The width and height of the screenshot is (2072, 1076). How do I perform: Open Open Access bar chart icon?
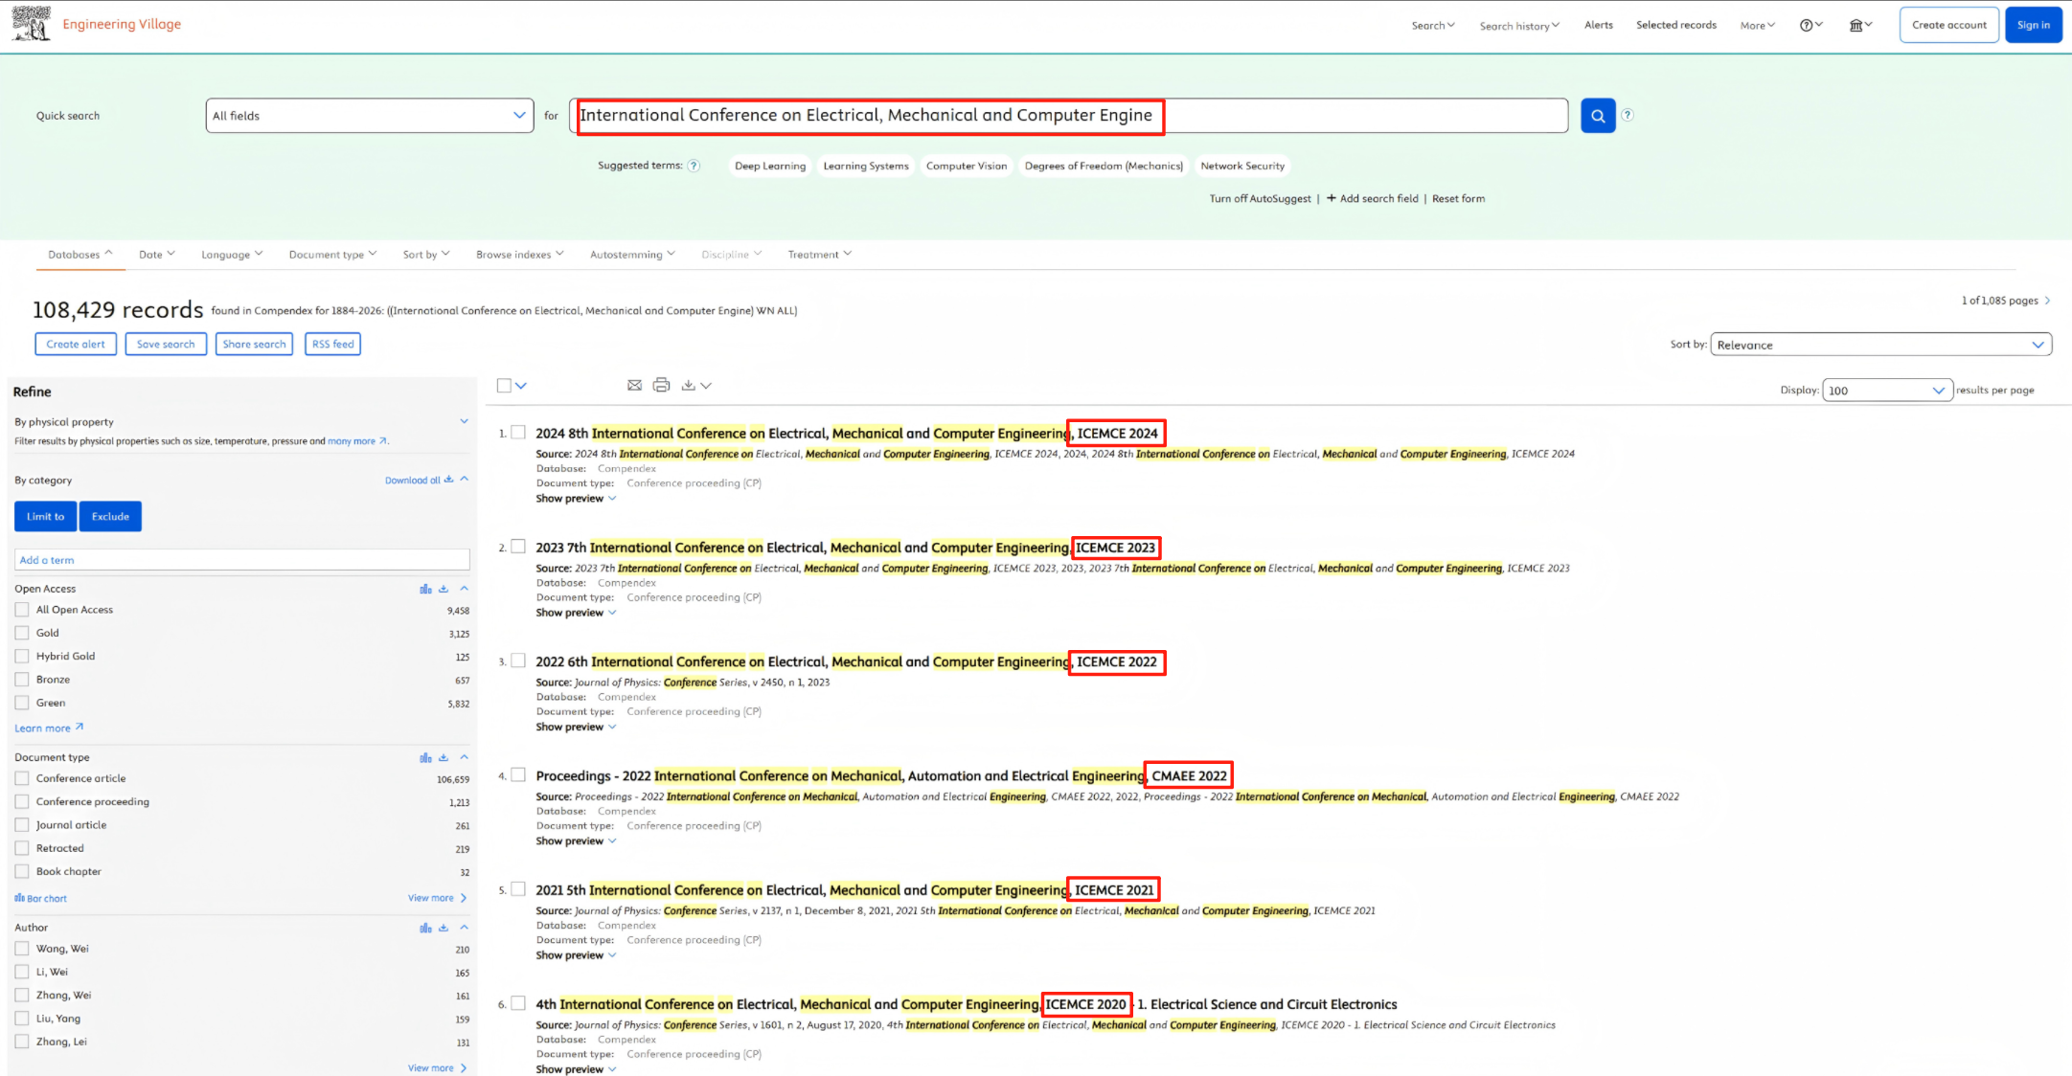[x=425, y=589]
